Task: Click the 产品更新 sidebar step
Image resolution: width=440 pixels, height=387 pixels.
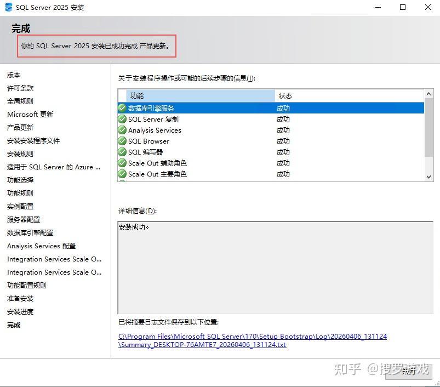Action: click(20, 127)
